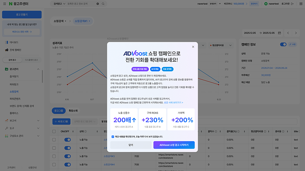Viewport: 305px width, 171px height.
Task: Toggle the ON/OFF switch for 쇼핑검색#4
Action: coord(67,165)
